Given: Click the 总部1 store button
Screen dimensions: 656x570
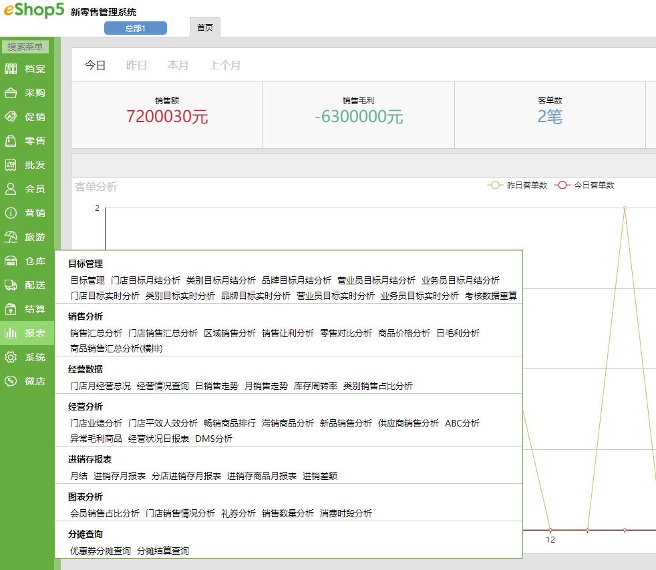Looking at the screenshot, I should point(136,28).
